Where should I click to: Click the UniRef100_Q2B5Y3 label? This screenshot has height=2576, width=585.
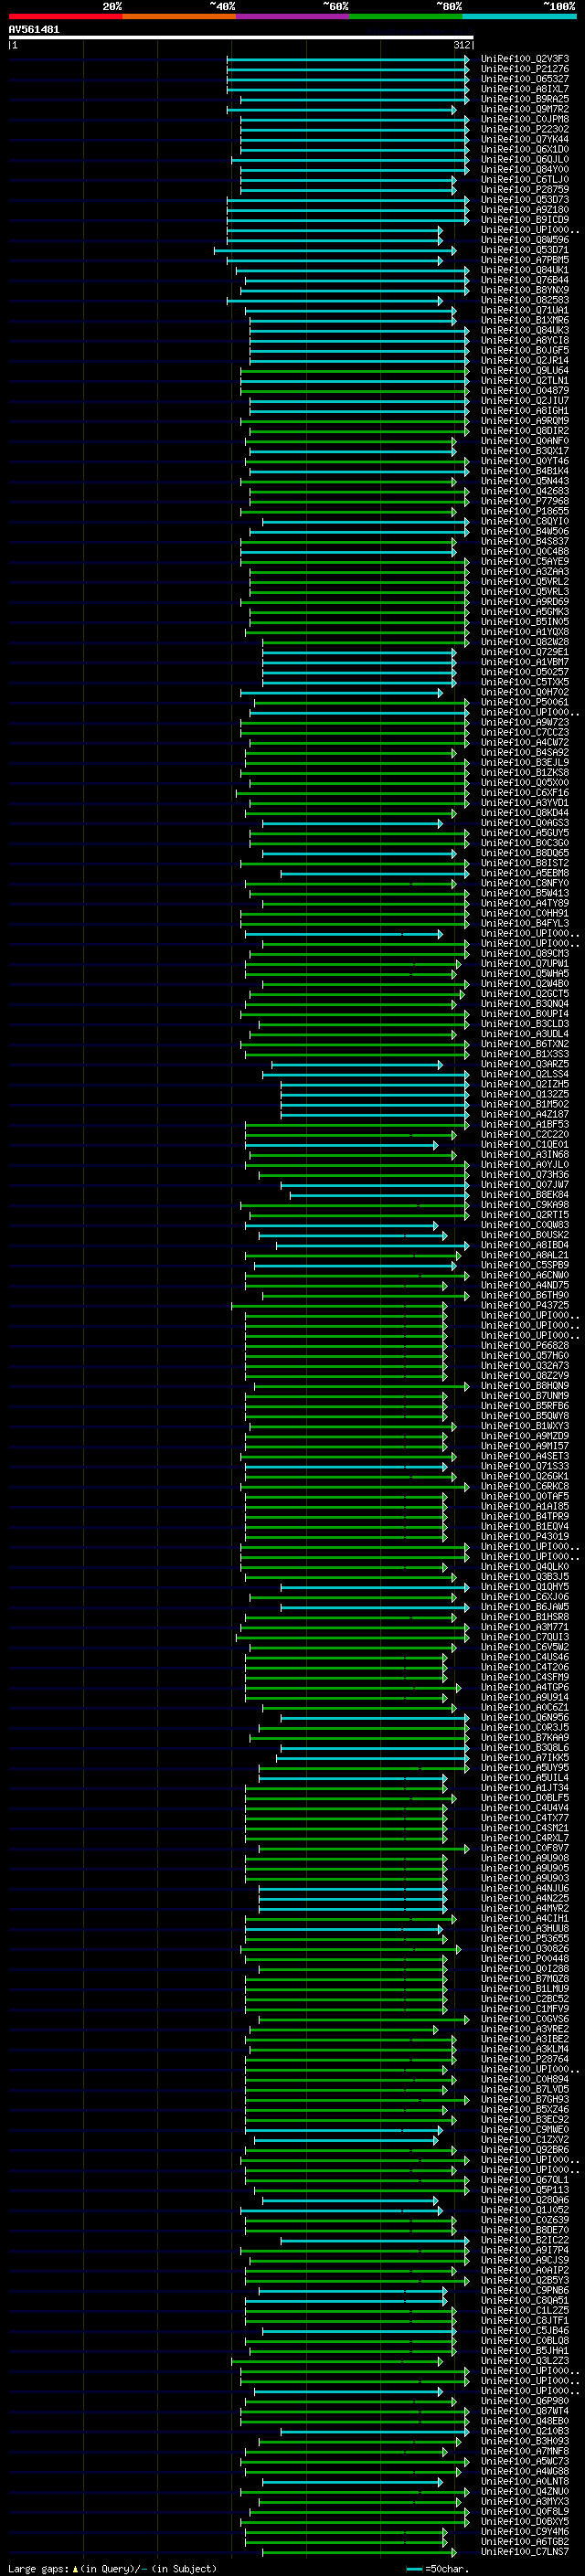coord(525,2280)
